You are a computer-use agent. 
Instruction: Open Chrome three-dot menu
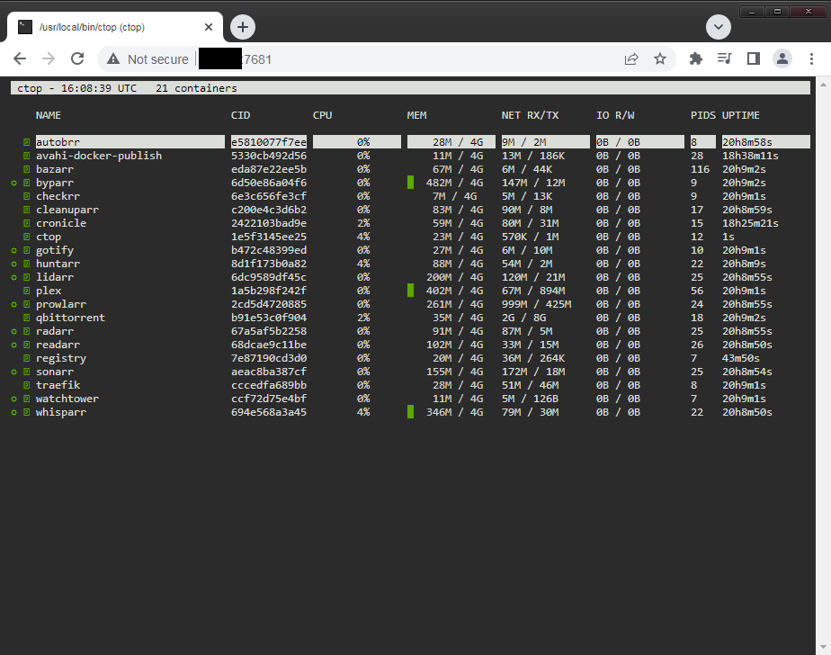(811, 58)
